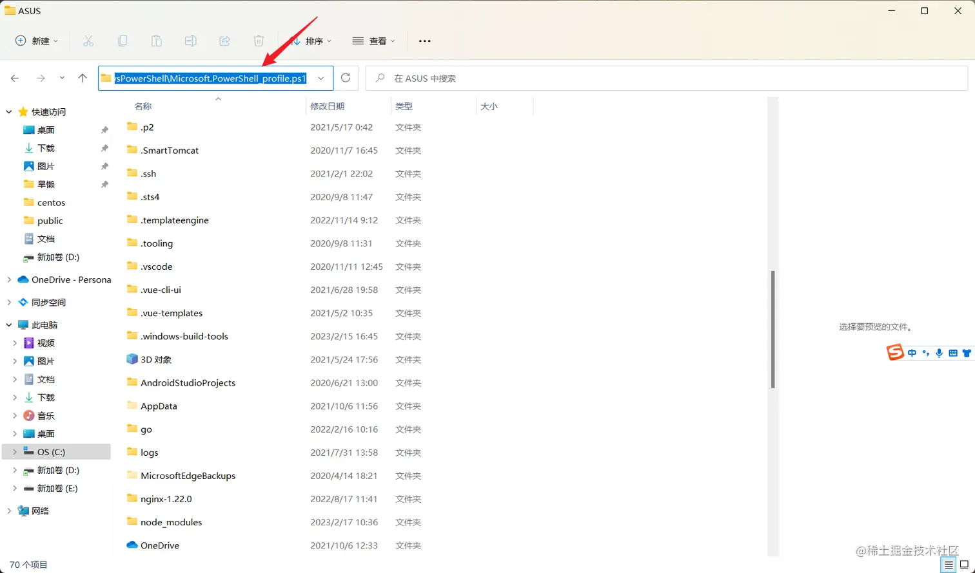The image size is (975, 573).
Task: Select 音乐 under 此电脑
Action: click(46, 416)
